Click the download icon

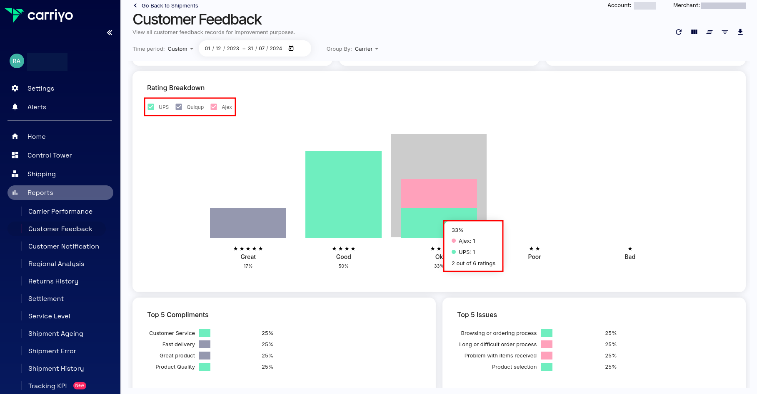pos(740,32)
